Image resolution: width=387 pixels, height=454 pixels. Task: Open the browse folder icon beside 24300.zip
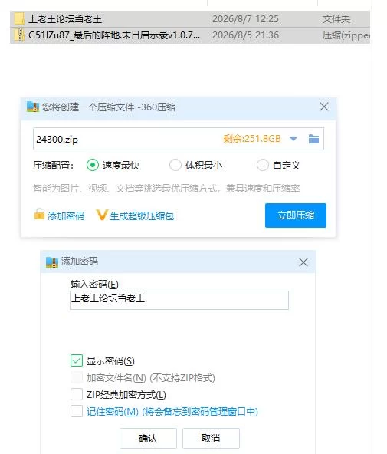click(314, 139)
